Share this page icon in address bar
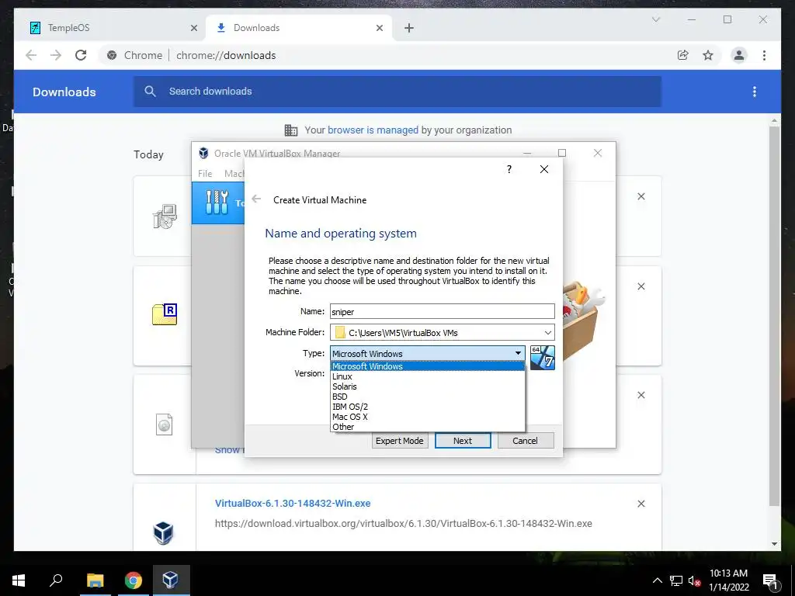The height and width of the screenshot is (596, 795). click(683, 55)
